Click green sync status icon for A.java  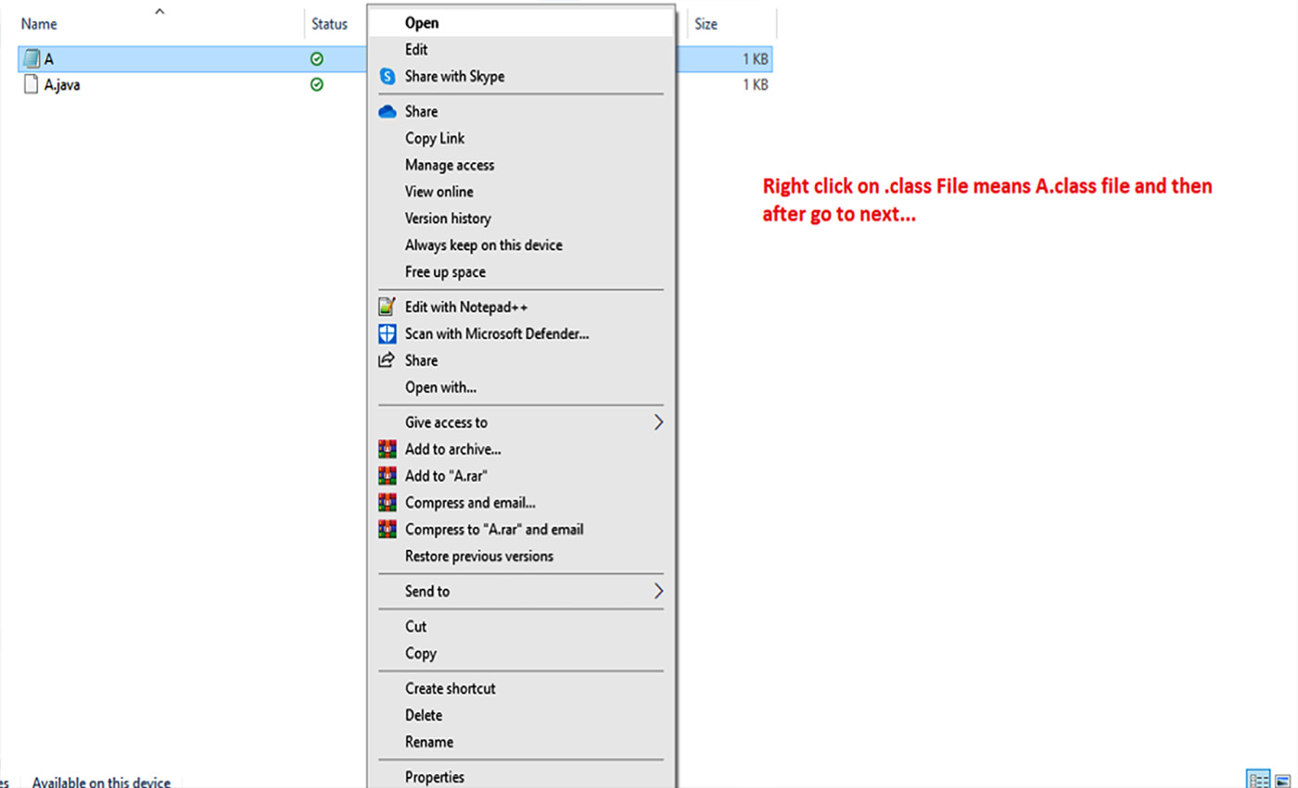[x=317, y=85]
